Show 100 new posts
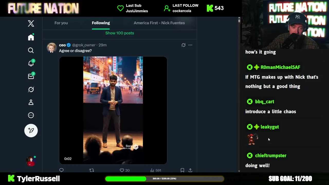Viewport: 329px width, 185px height. pyautogui.click(x=120, y=33)
